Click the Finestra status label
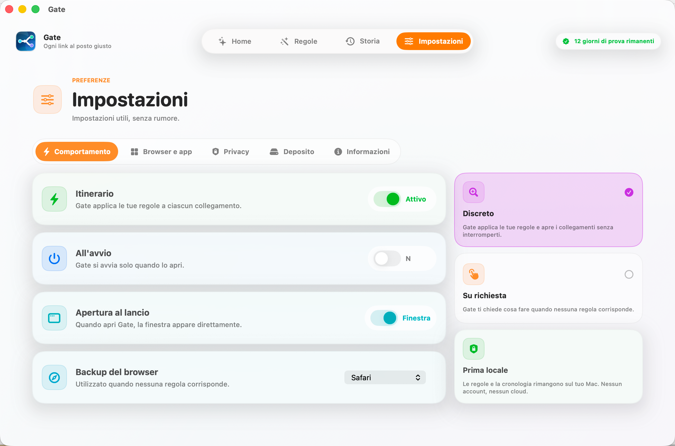Image resolution: width=675 pixels, height=446 pixels. pyautogui.click(x=416, y=318)
